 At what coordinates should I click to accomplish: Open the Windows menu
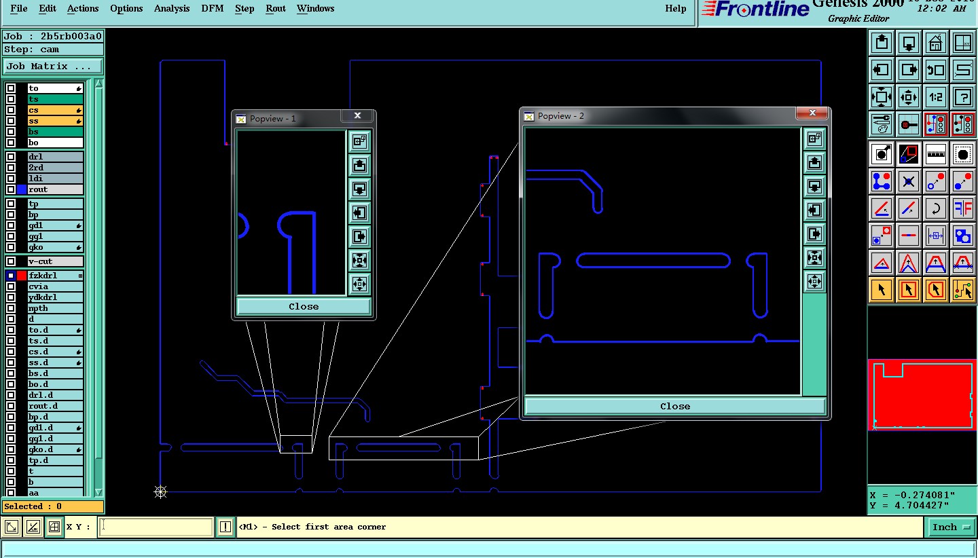(316, 8)
